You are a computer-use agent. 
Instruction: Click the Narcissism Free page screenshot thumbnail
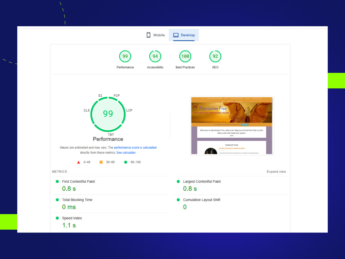(232, 126)
